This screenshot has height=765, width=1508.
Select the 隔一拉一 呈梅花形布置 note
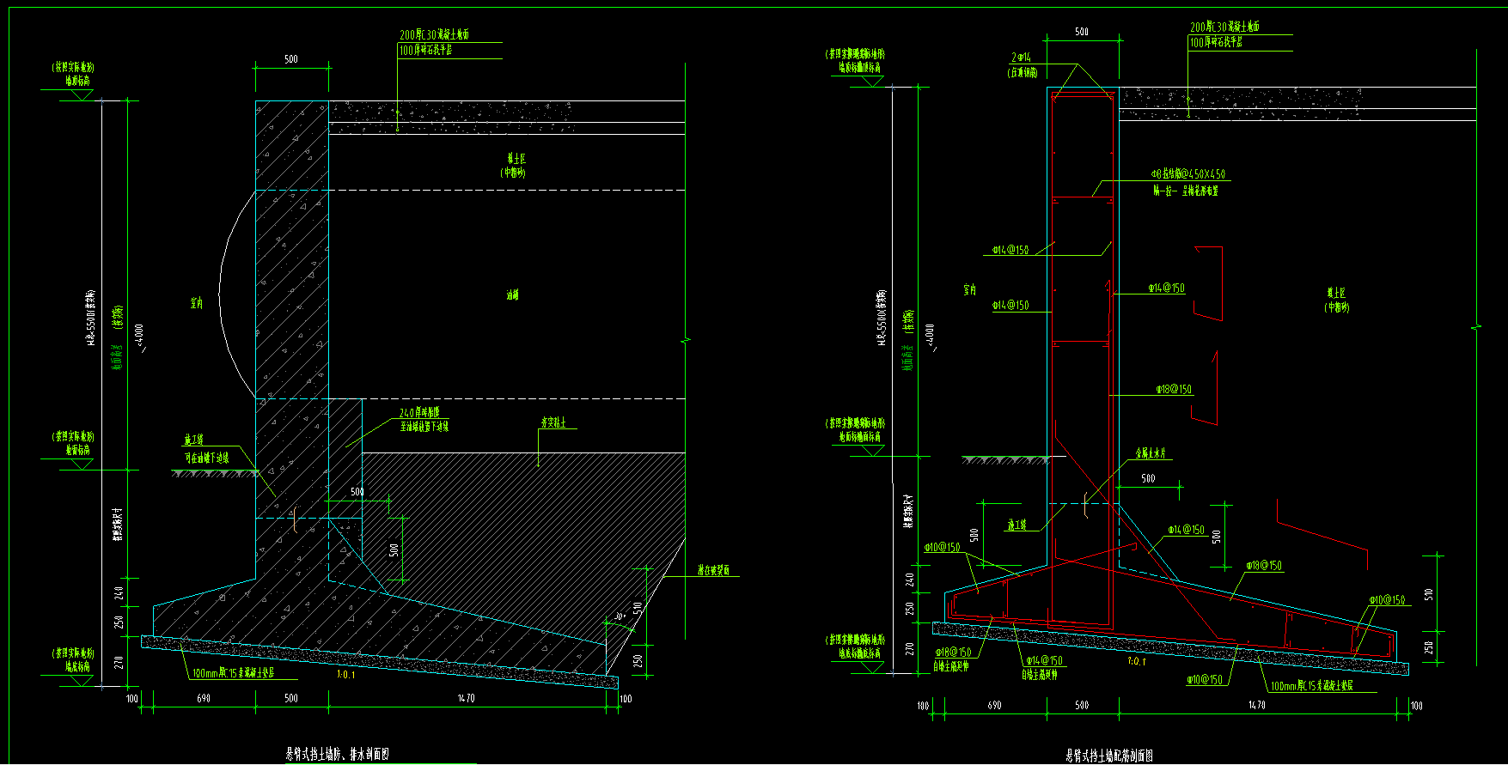pyautogui.click(x=1186, y=191)
